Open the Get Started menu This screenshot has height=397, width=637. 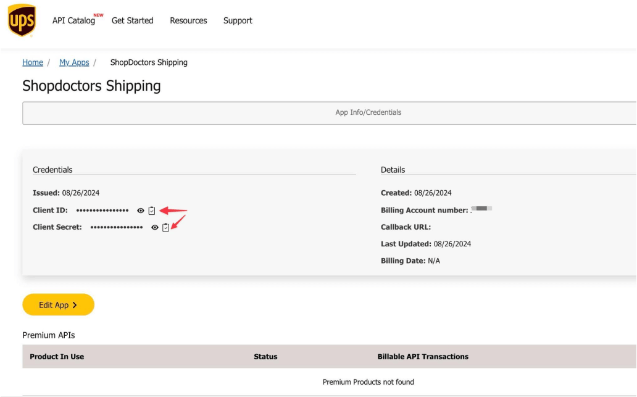pyautogui.click(x=133, y=21)
